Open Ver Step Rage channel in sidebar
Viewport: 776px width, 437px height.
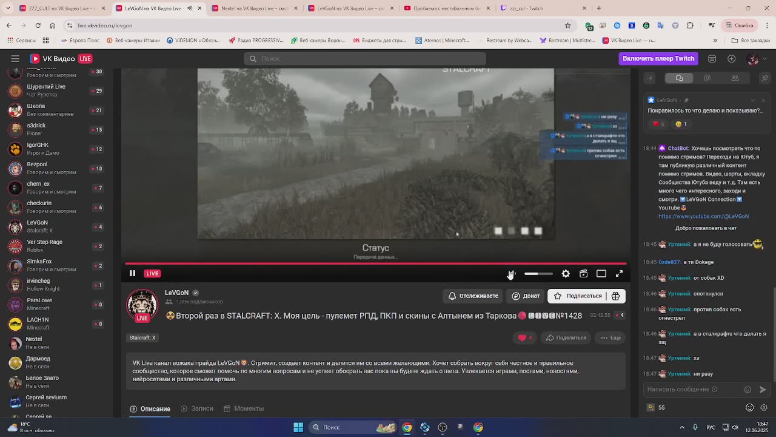[56, 246]
